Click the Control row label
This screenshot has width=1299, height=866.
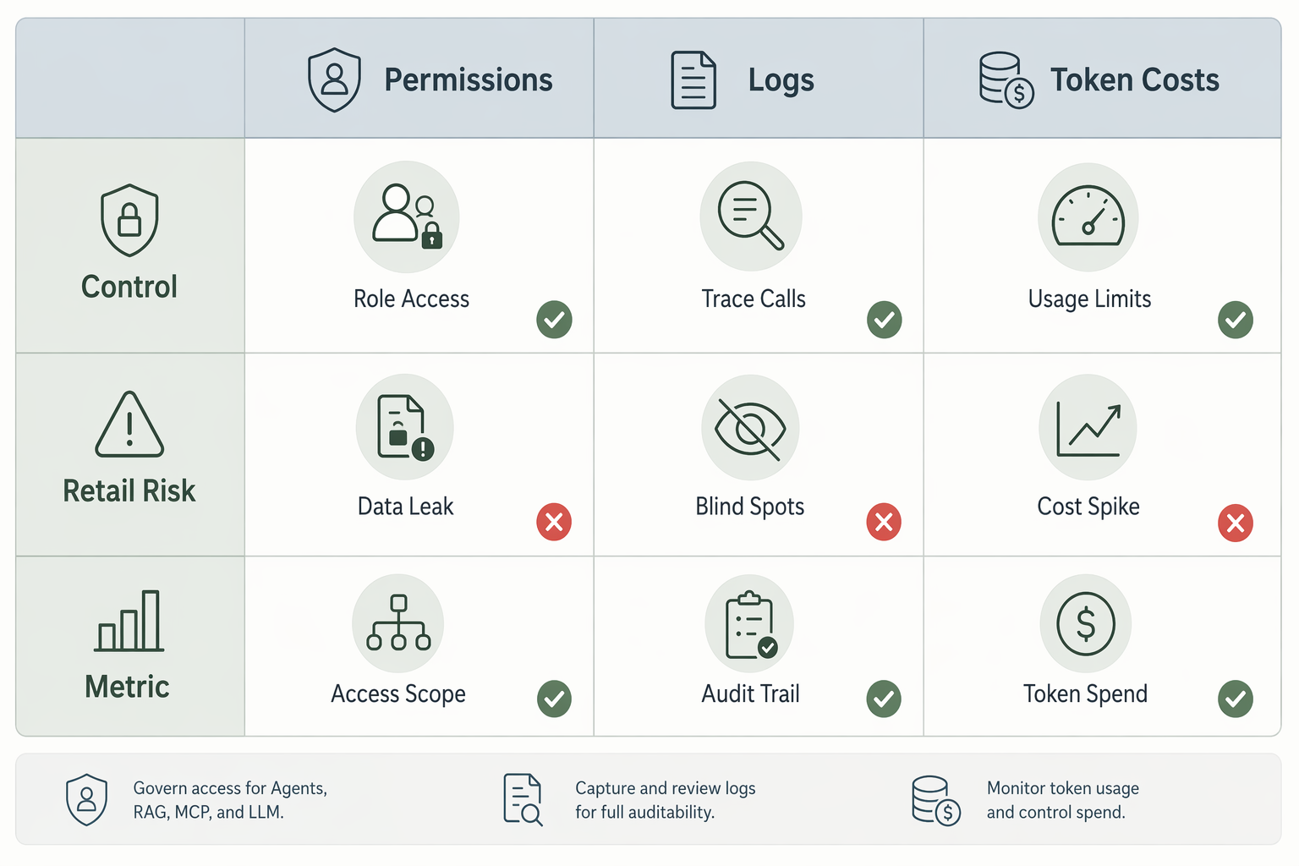point(129,287)
